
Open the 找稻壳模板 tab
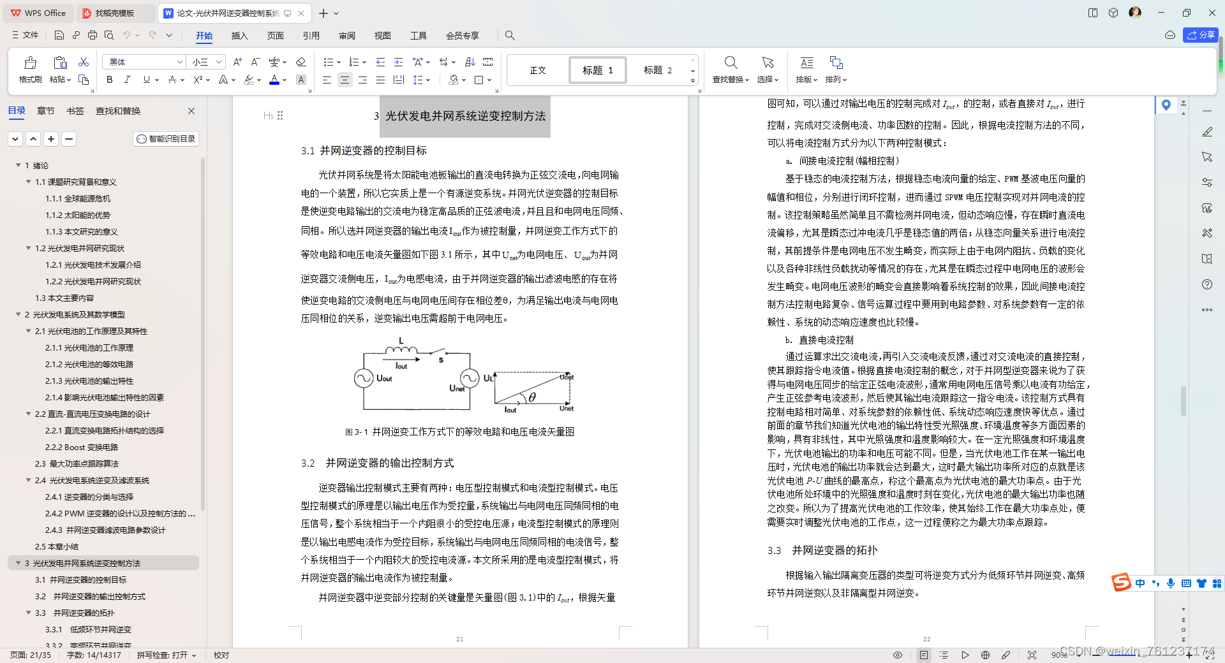pos(115,13)
